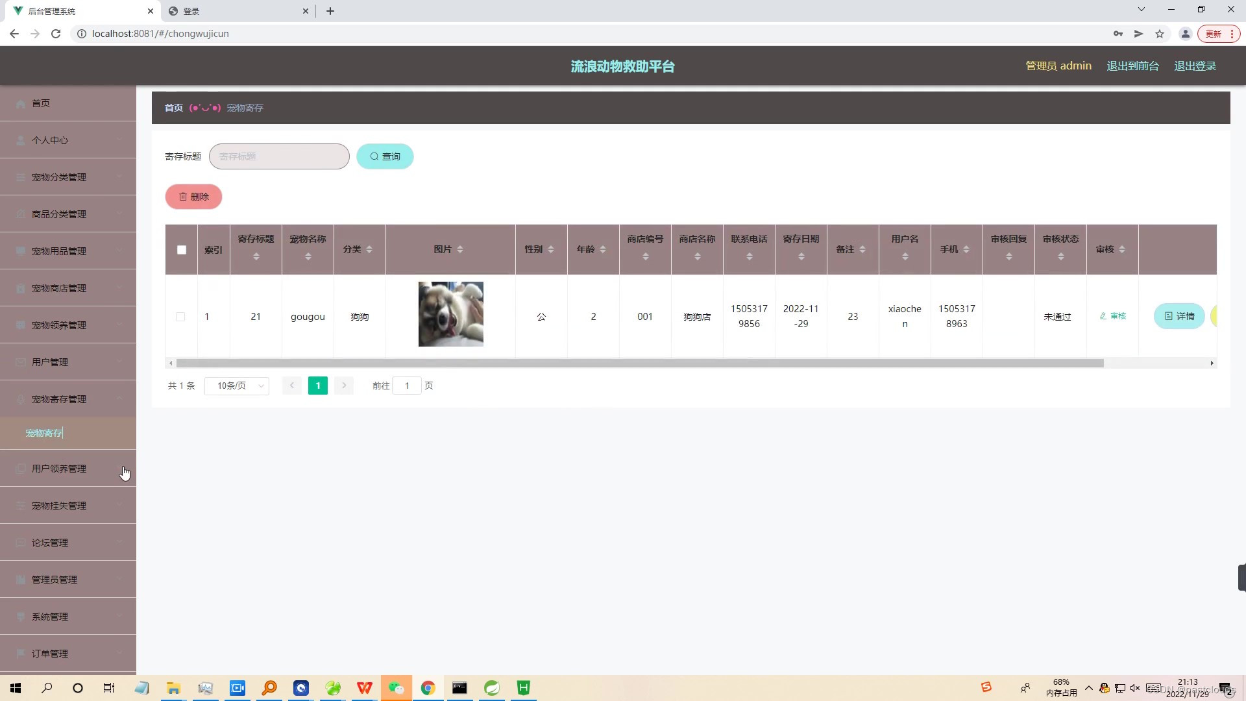Click the 订单管理 flag icon
The image size is (1246, 701).
pos(20,654)
